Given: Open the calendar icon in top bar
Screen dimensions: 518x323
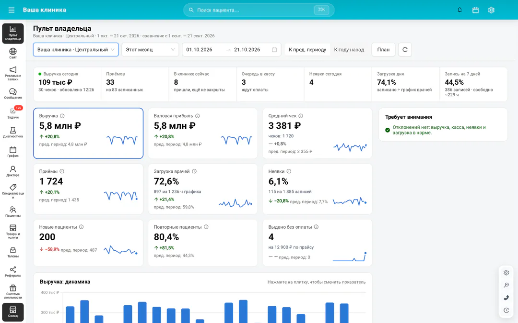Looking at the screenshot, I should (475, 10).
